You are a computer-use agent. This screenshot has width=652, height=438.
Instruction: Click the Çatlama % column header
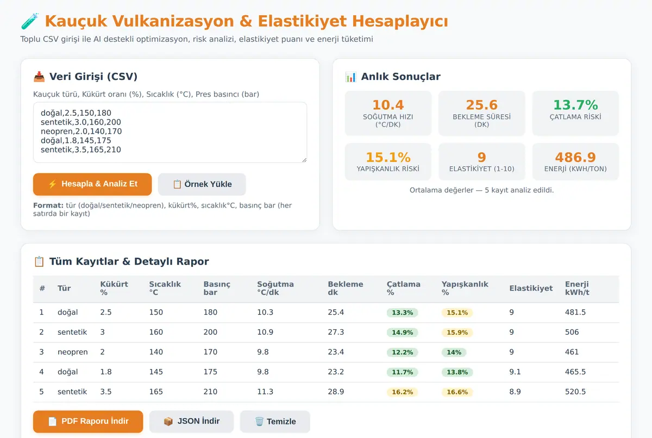coord(404,288)
